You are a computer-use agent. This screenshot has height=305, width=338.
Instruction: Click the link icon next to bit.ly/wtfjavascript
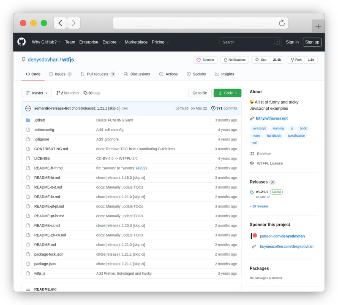click(x=251, y=119)
